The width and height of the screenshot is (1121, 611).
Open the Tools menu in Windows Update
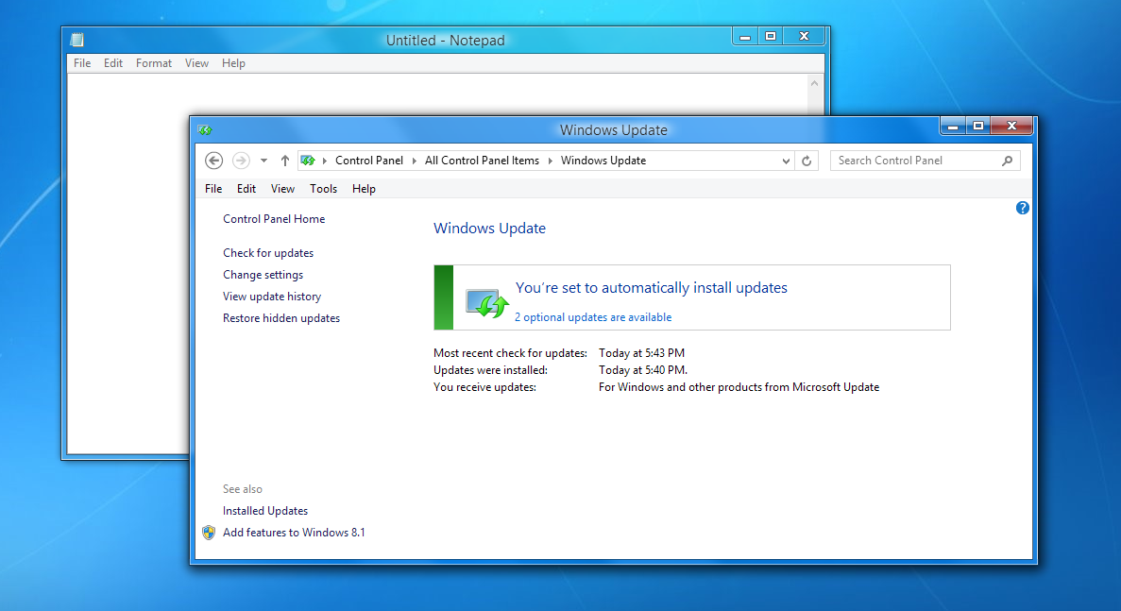[323, 188]
